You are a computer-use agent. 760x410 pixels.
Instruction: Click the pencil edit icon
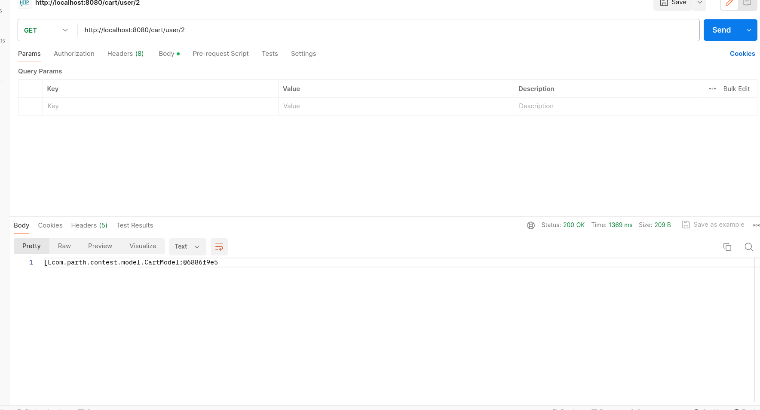(729, 3)
